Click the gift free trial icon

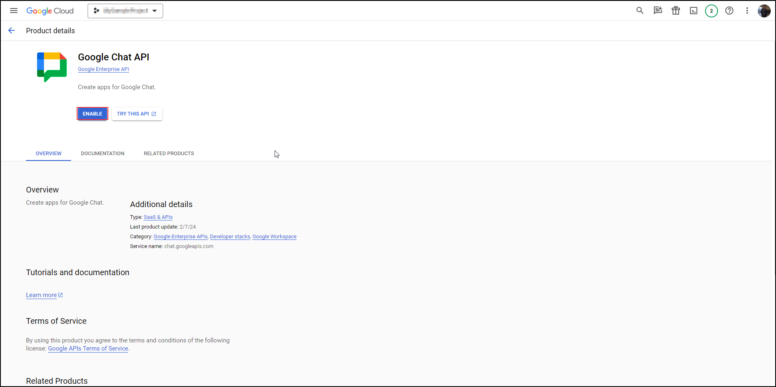[x=675, y=11]
